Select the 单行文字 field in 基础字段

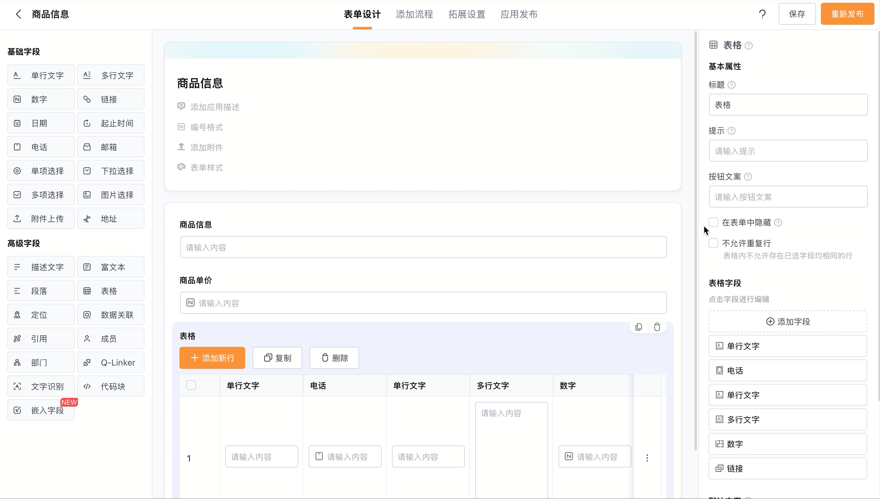41,75
